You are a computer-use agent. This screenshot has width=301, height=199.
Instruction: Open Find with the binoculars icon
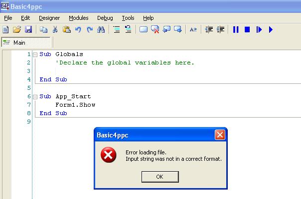tap(101, 30)
